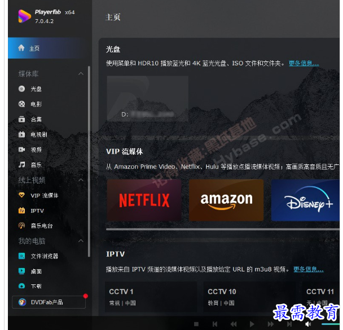Open the 光盘 disc icon in sidebar
The width and height of the screenshot is (343, 330).
point(21,88)
